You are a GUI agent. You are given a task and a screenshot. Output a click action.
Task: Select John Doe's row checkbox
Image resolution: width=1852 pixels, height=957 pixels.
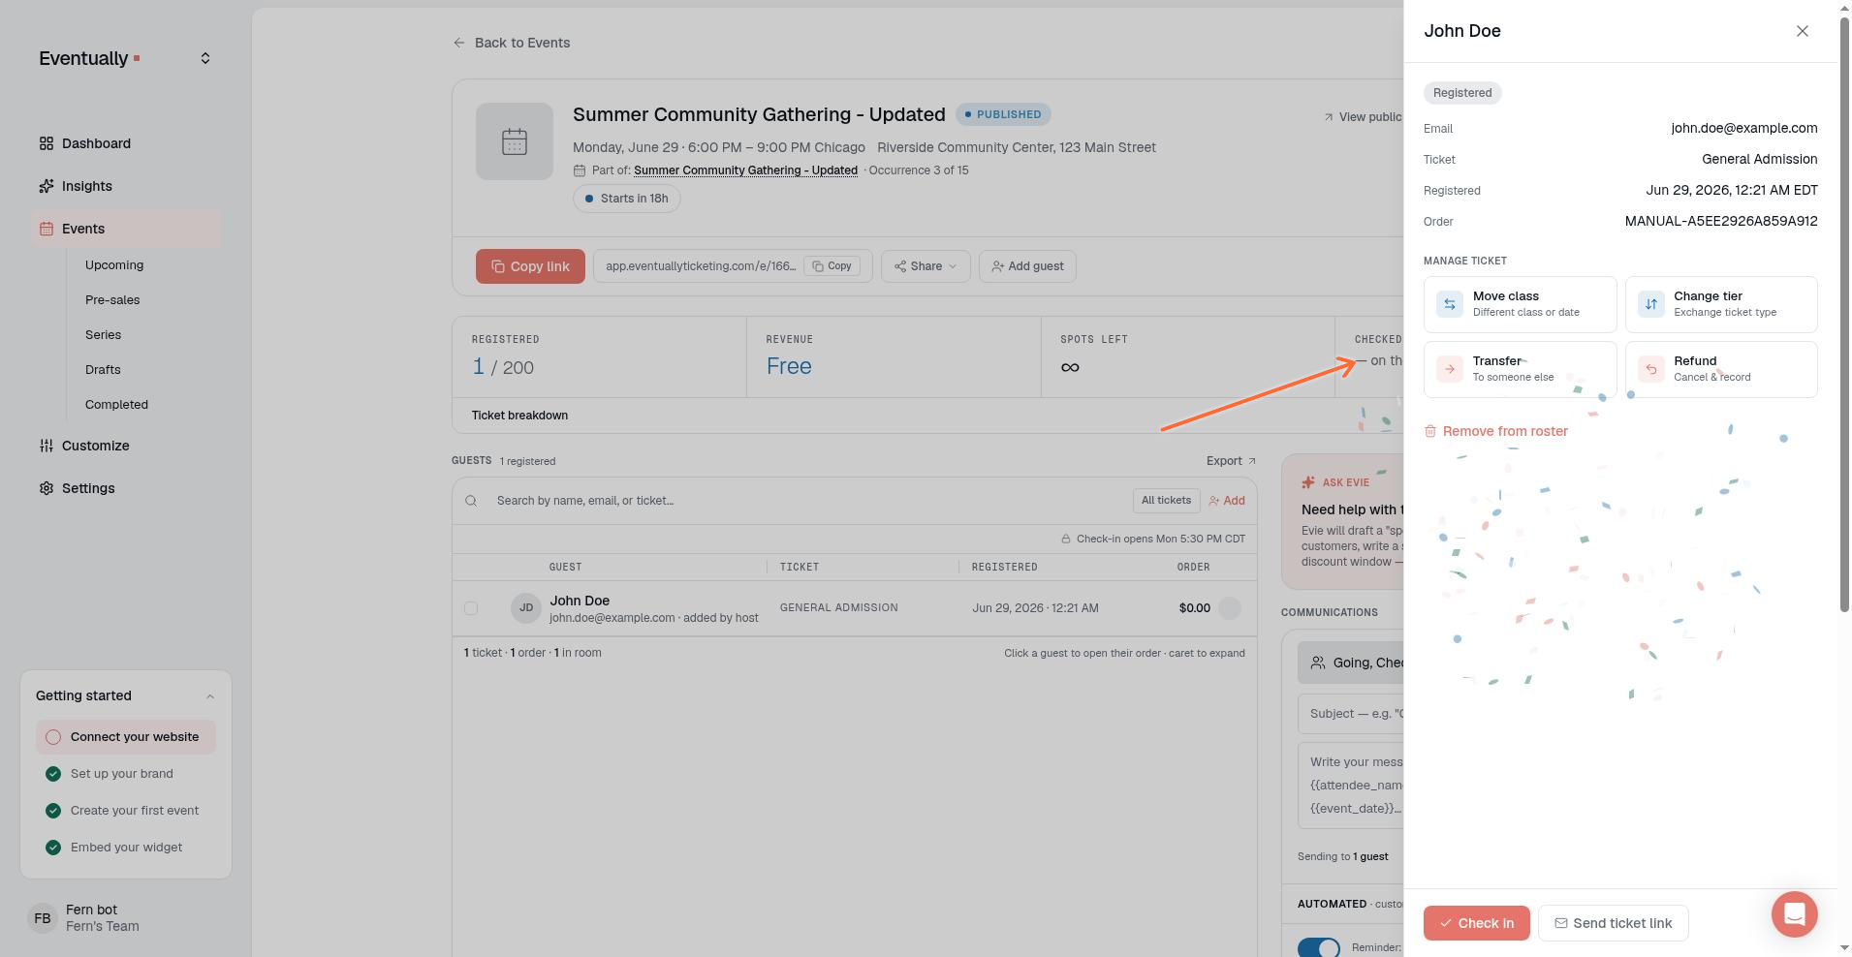pos(471,608)
